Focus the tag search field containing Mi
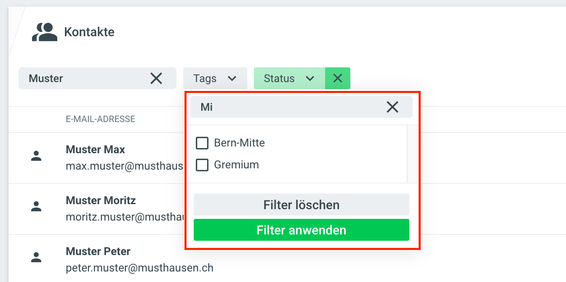 tap(286, 107)
